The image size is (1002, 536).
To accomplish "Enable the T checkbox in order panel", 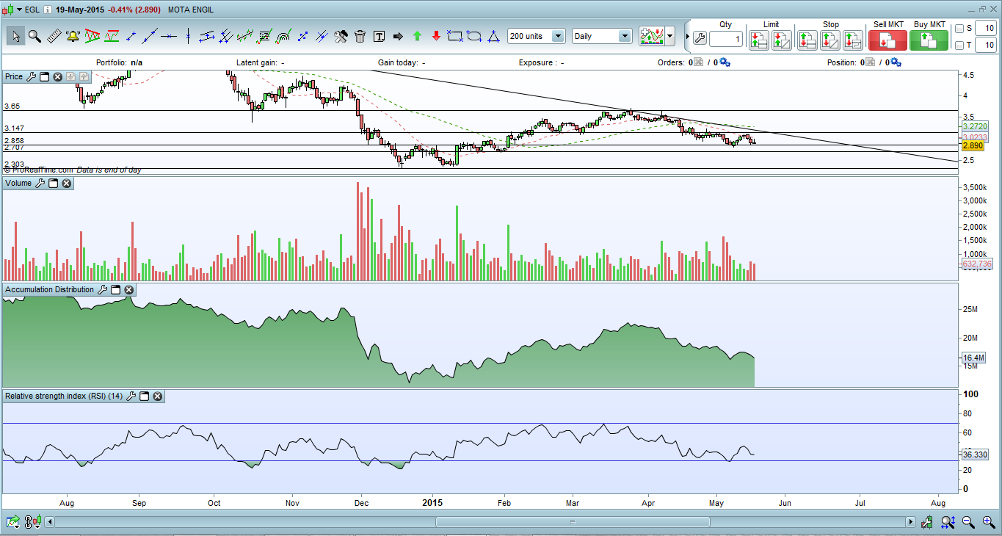I will coord(959,46).
